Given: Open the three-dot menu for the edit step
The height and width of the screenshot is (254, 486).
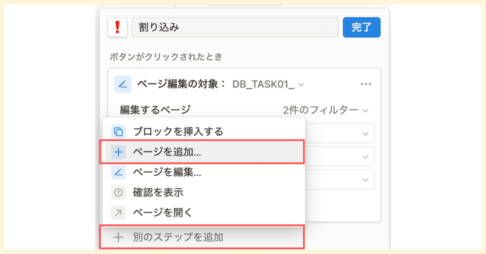Looking at the screenshot, I should click(366, 84).
